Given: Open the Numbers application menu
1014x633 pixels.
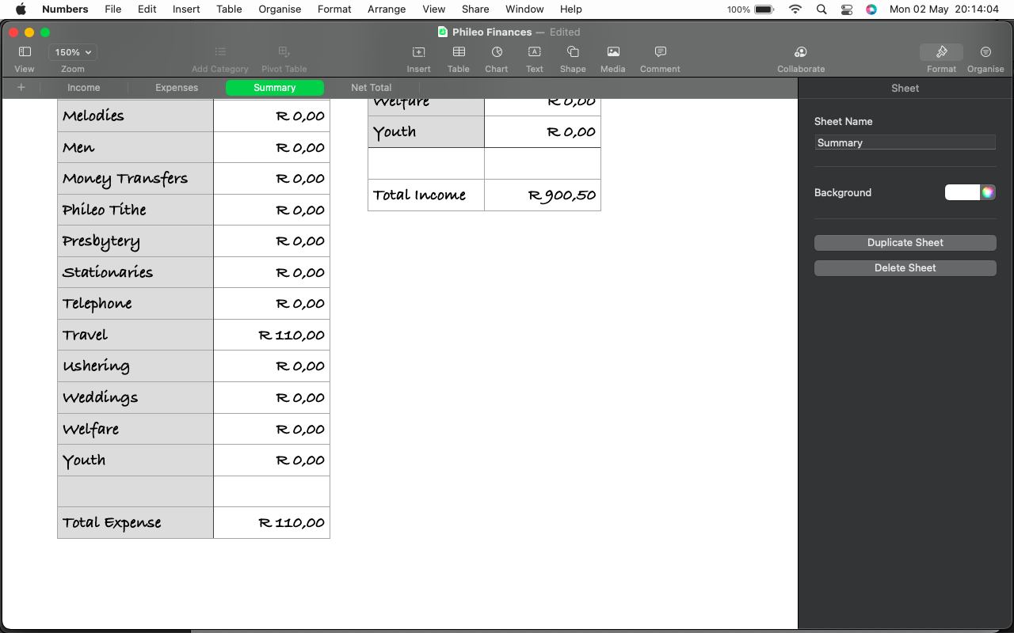Looking at the screenshot, I should (65, 9).
